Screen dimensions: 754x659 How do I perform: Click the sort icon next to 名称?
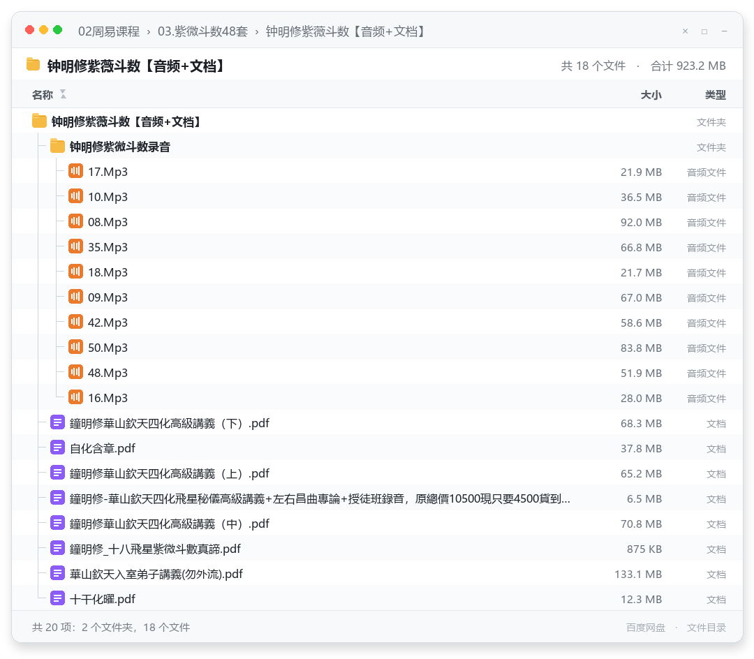click(63, 94)
